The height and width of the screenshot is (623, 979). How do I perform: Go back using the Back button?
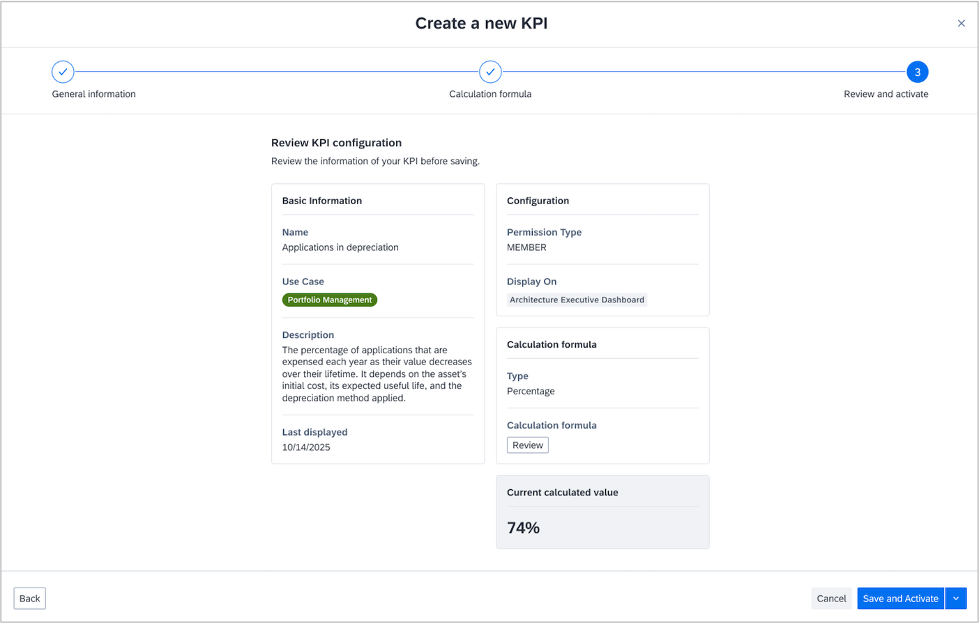(29, 599)
